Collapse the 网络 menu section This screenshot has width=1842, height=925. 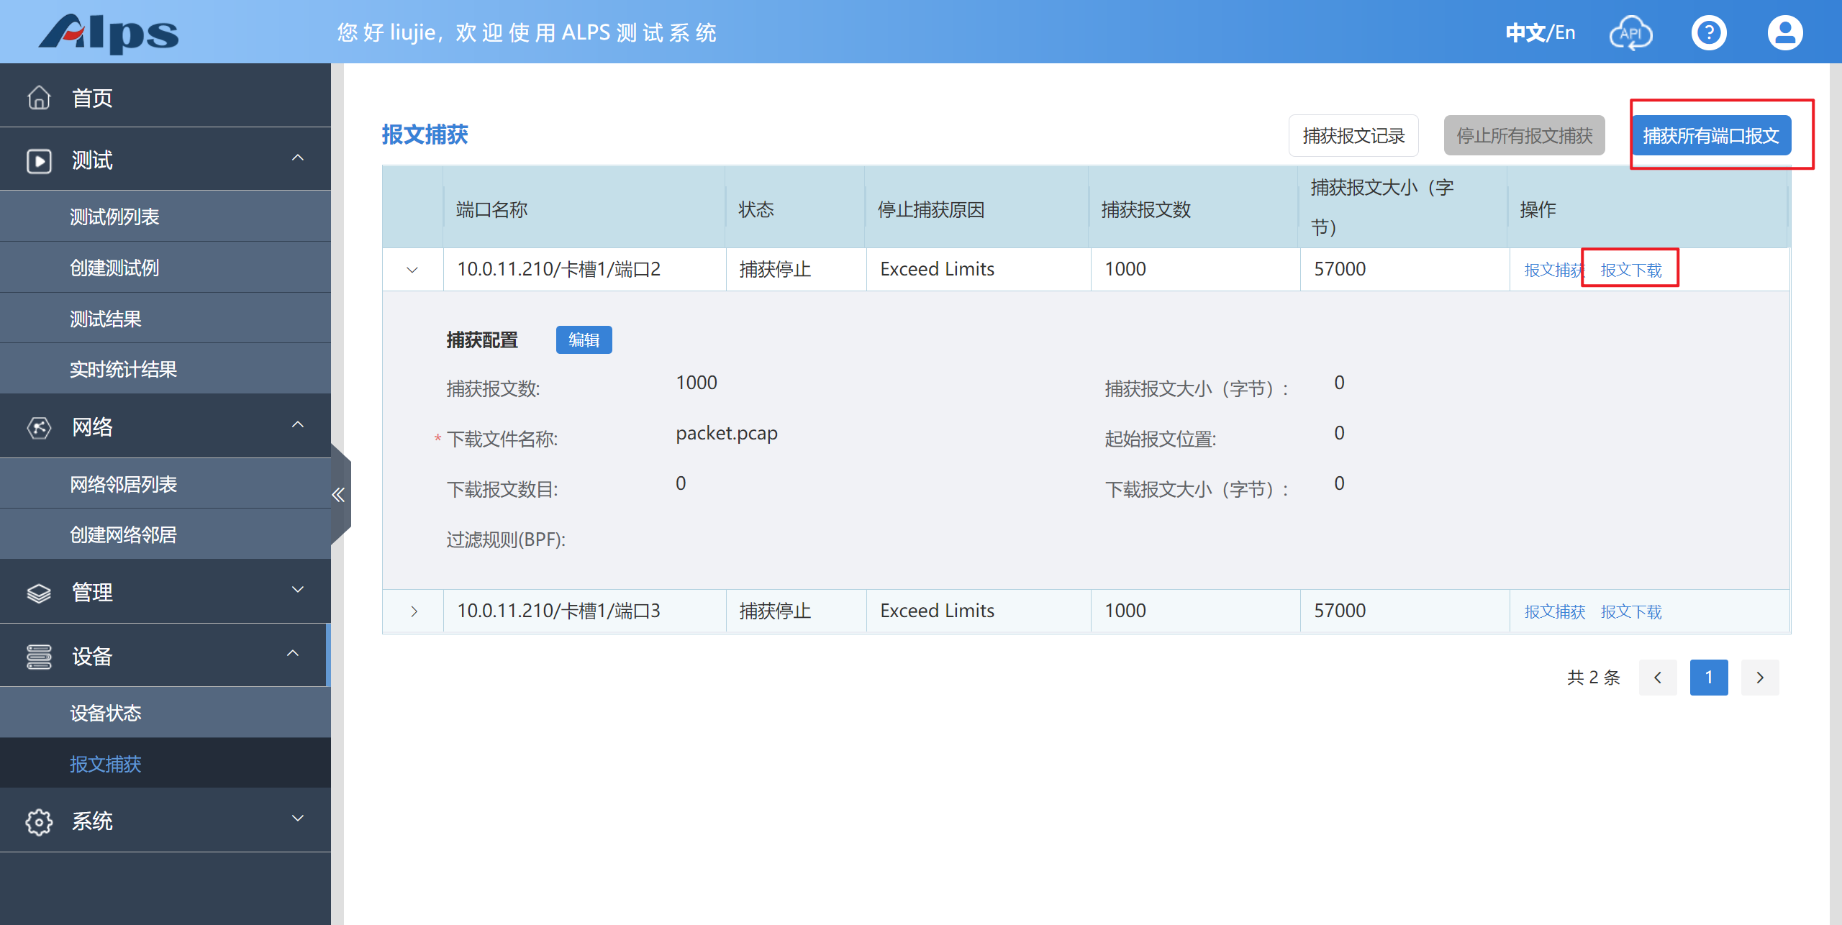(x=297, y=424)
